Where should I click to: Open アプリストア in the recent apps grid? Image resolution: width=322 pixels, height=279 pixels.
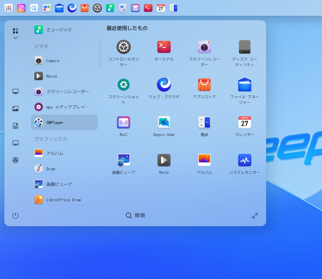point(204,85)
